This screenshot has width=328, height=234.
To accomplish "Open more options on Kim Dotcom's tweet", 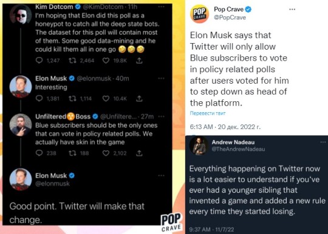I will 161,7.
